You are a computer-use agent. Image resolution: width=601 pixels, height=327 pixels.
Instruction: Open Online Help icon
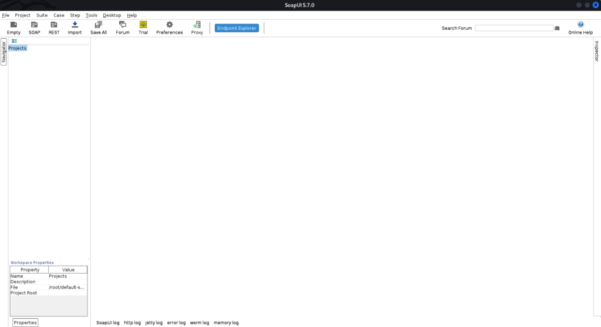[580, 28]
